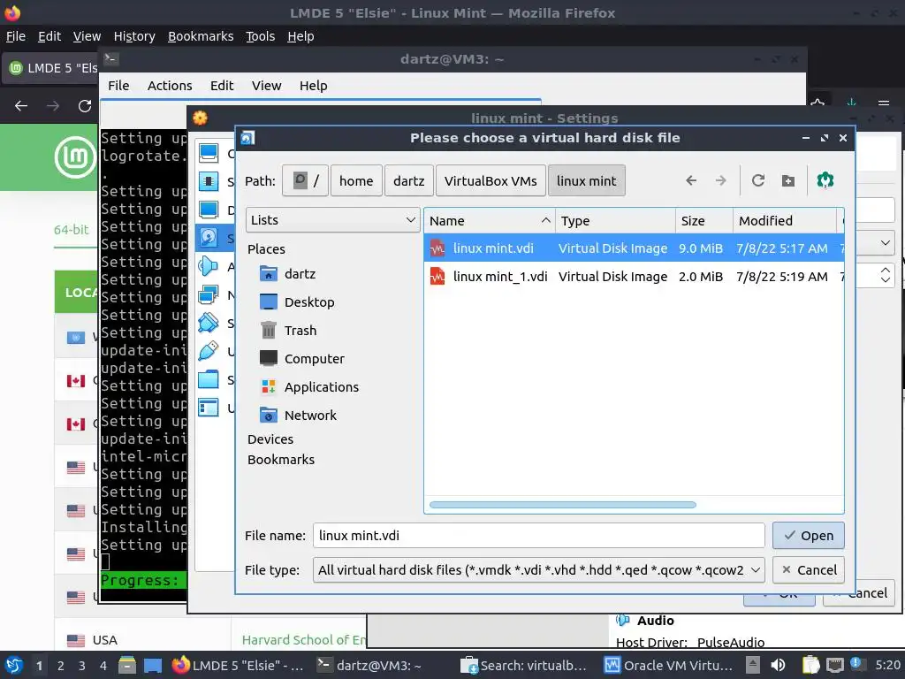Viewport: 905px width, 679px height.
Task: Reload the file dialog folder listing
Action: [757, 180]
